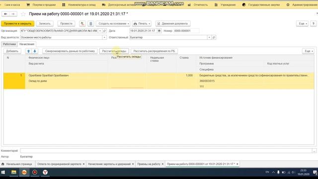Viewport: 318px width, 179px height.
Task: Open the Государственные закупки section
Action: pos(261,4)
